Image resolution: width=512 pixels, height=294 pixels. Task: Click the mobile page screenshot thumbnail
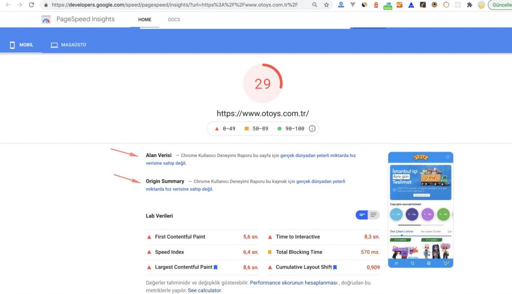[420, 210]
